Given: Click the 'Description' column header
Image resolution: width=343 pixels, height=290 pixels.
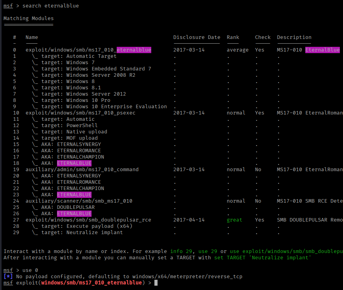Looking at the screenshot, I should pos(294,37).
